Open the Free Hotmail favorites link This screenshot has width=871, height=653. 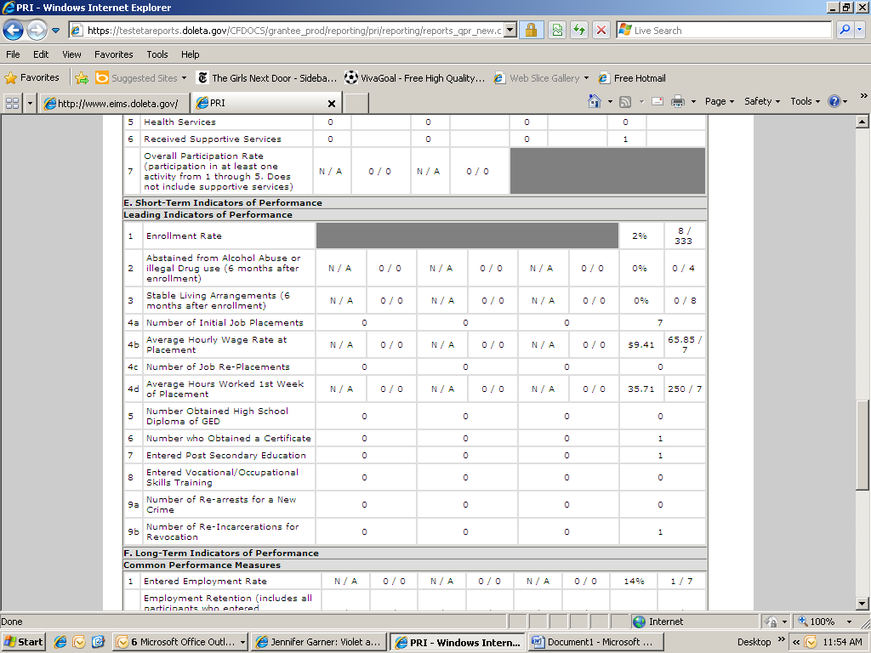point(632,78)
